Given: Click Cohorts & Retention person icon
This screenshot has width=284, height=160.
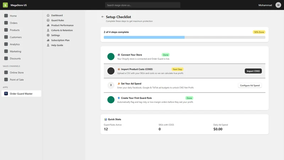Looking at the screenshot, I should [48, 30].
